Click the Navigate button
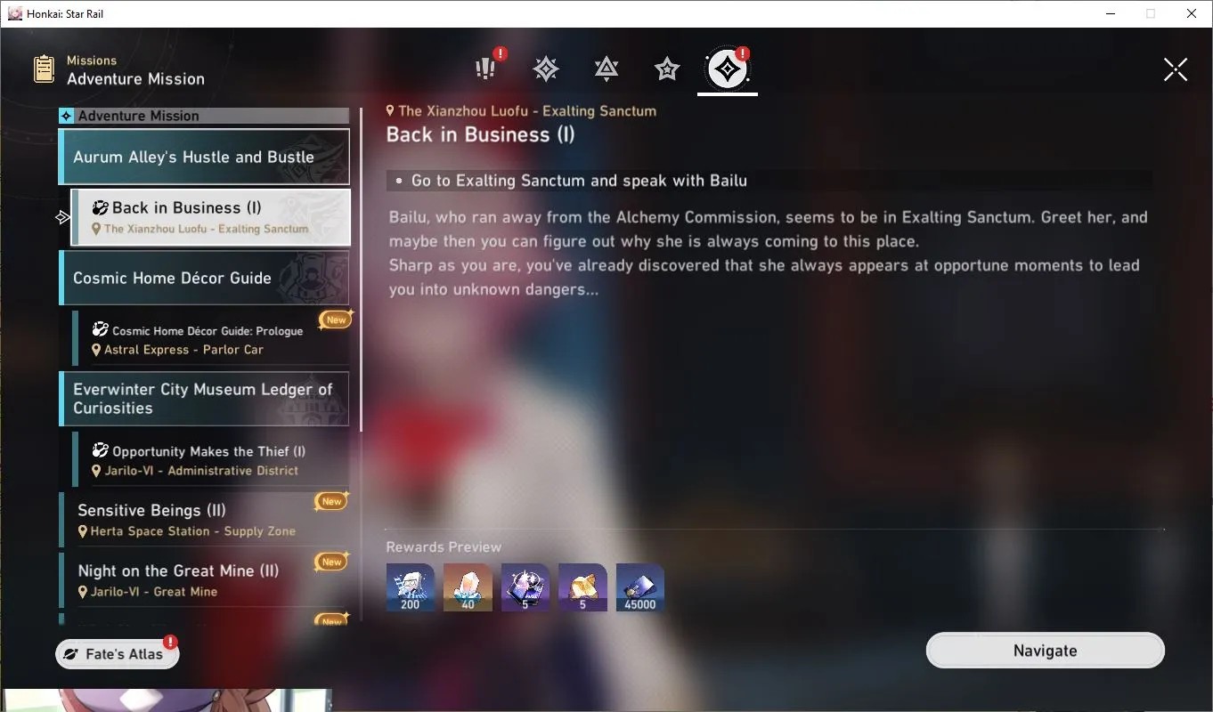The height and width of the screenshot is (712, 1213). (x=1046, y=651)
